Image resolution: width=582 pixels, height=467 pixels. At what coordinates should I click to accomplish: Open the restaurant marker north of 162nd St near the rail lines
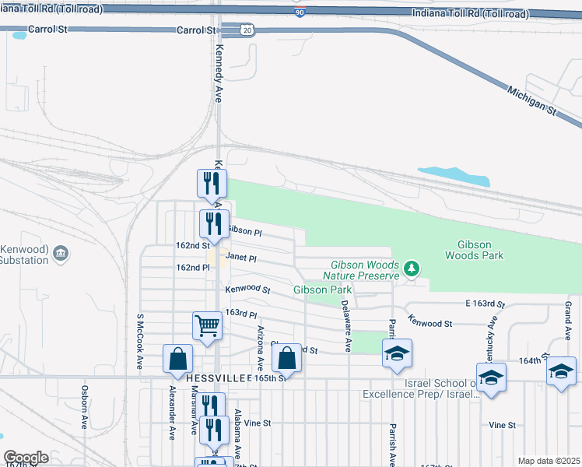[212, 184]
